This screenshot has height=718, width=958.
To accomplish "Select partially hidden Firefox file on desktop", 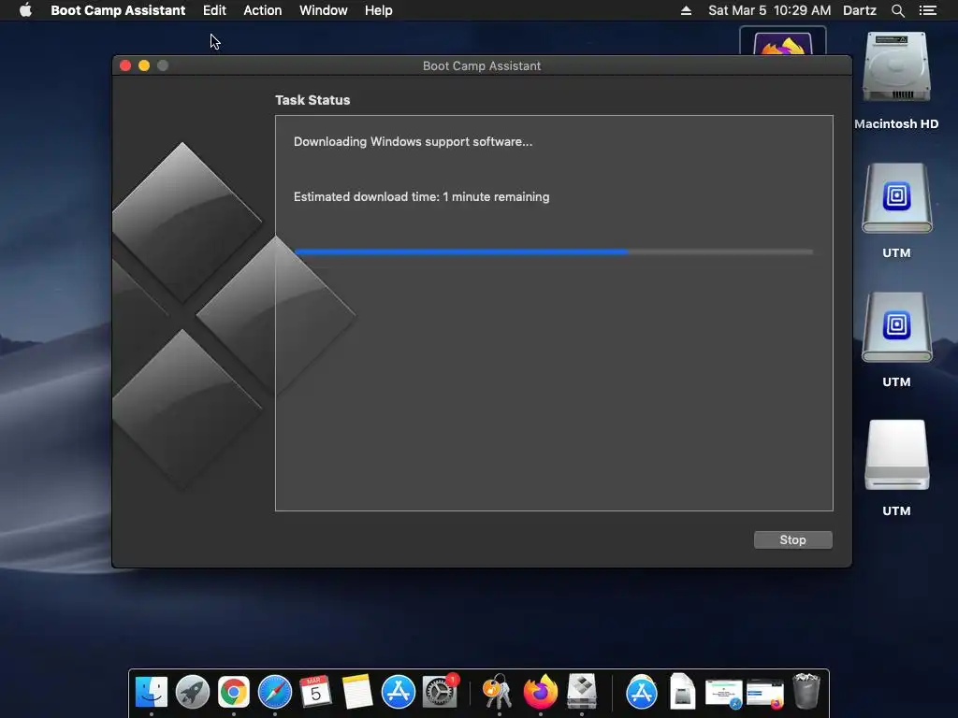I will tap(783, 41).
